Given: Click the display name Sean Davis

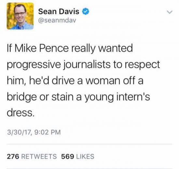Looking at the screenshot, I should point(59,11).
